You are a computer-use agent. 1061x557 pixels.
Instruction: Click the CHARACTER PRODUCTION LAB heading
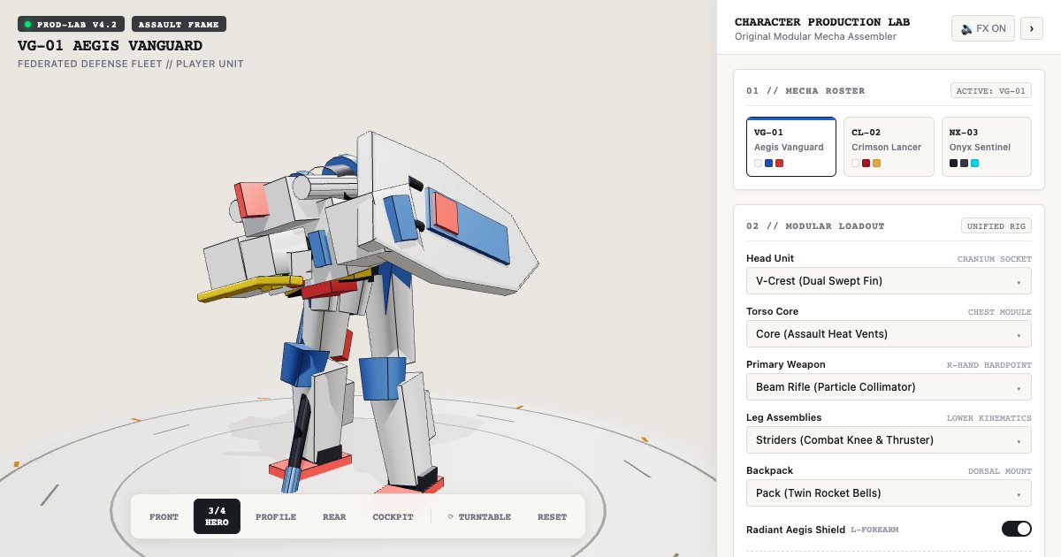pos(822,22)
